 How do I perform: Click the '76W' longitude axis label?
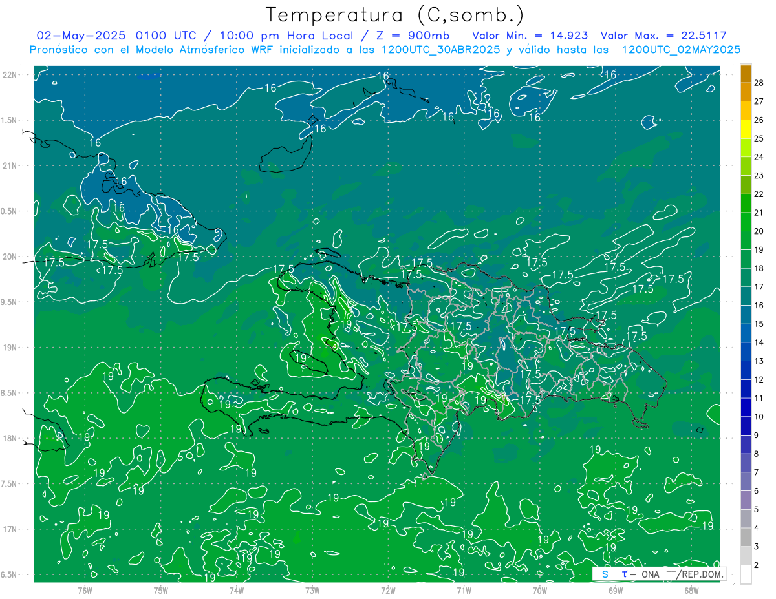point(85,591)
